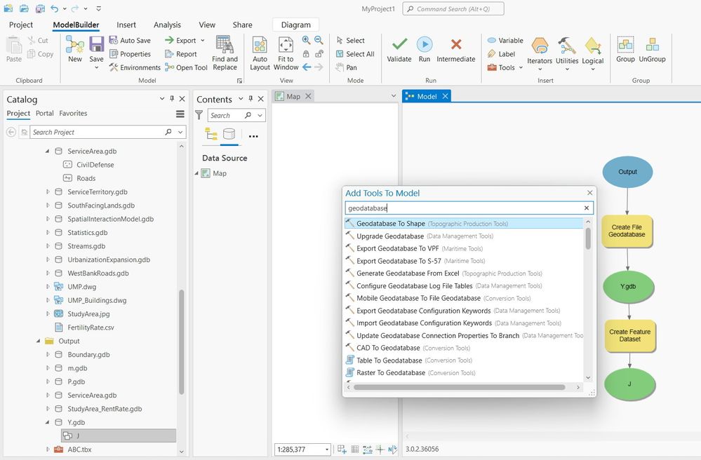Switch to the Diagram ribbon tab
The height and width of the screenshot is (460, 701).
pyautogui.click(x=295, y=25)
